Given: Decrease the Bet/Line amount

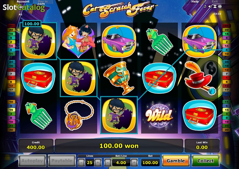Looking at the screenshot, I should [x=108, y=163].
